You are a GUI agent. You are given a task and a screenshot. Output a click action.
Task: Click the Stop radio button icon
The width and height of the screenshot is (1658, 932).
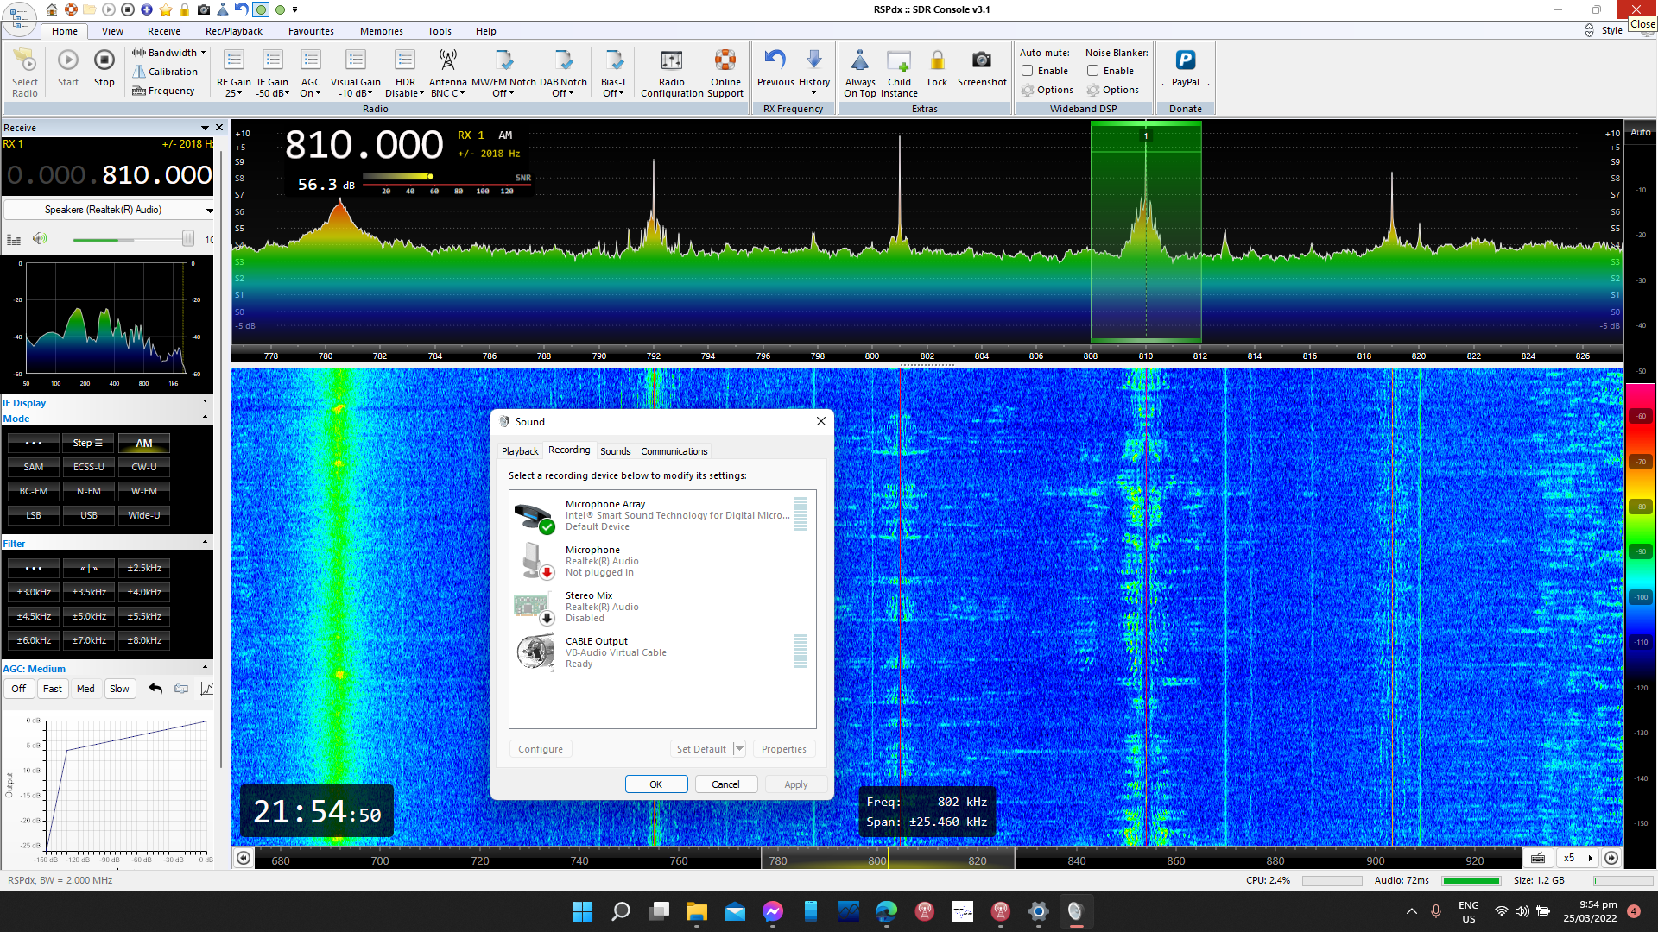tap(104, 60)
